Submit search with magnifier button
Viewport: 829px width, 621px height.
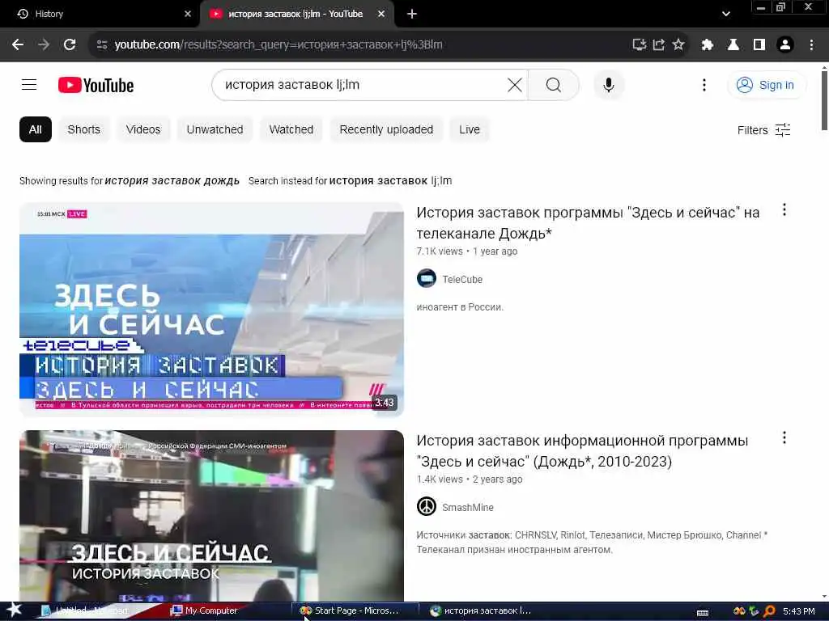click(554, 84)
